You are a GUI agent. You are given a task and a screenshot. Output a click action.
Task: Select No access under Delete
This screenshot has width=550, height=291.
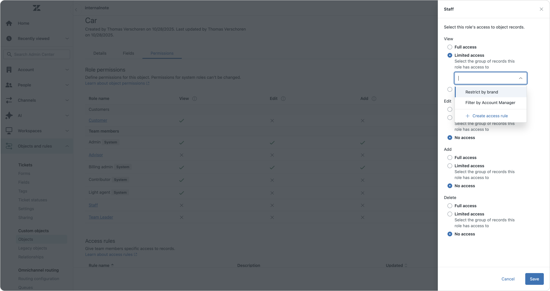(x=450, y=234)
